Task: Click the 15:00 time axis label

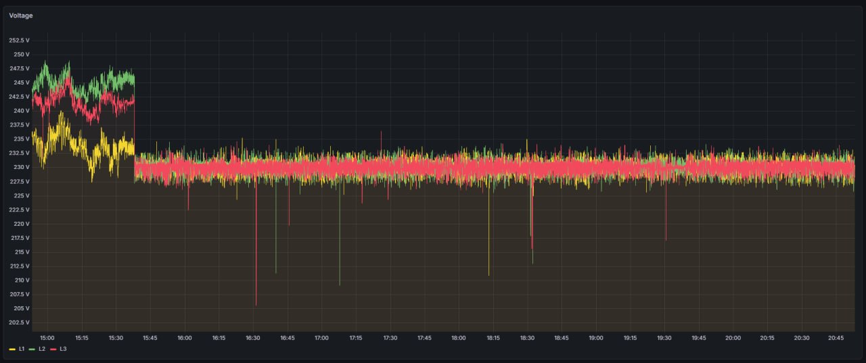Action: coord(47,338)
